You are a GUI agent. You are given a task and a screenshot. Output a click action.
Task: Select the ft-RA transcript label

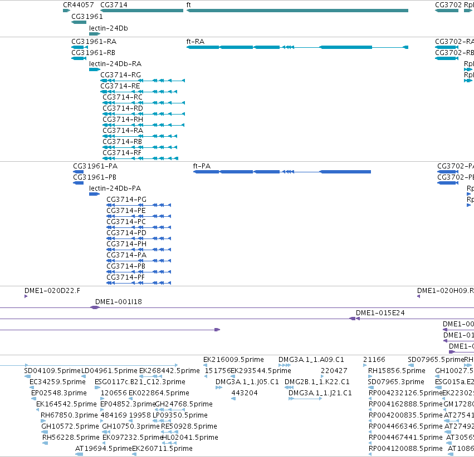tap(196, 41)
